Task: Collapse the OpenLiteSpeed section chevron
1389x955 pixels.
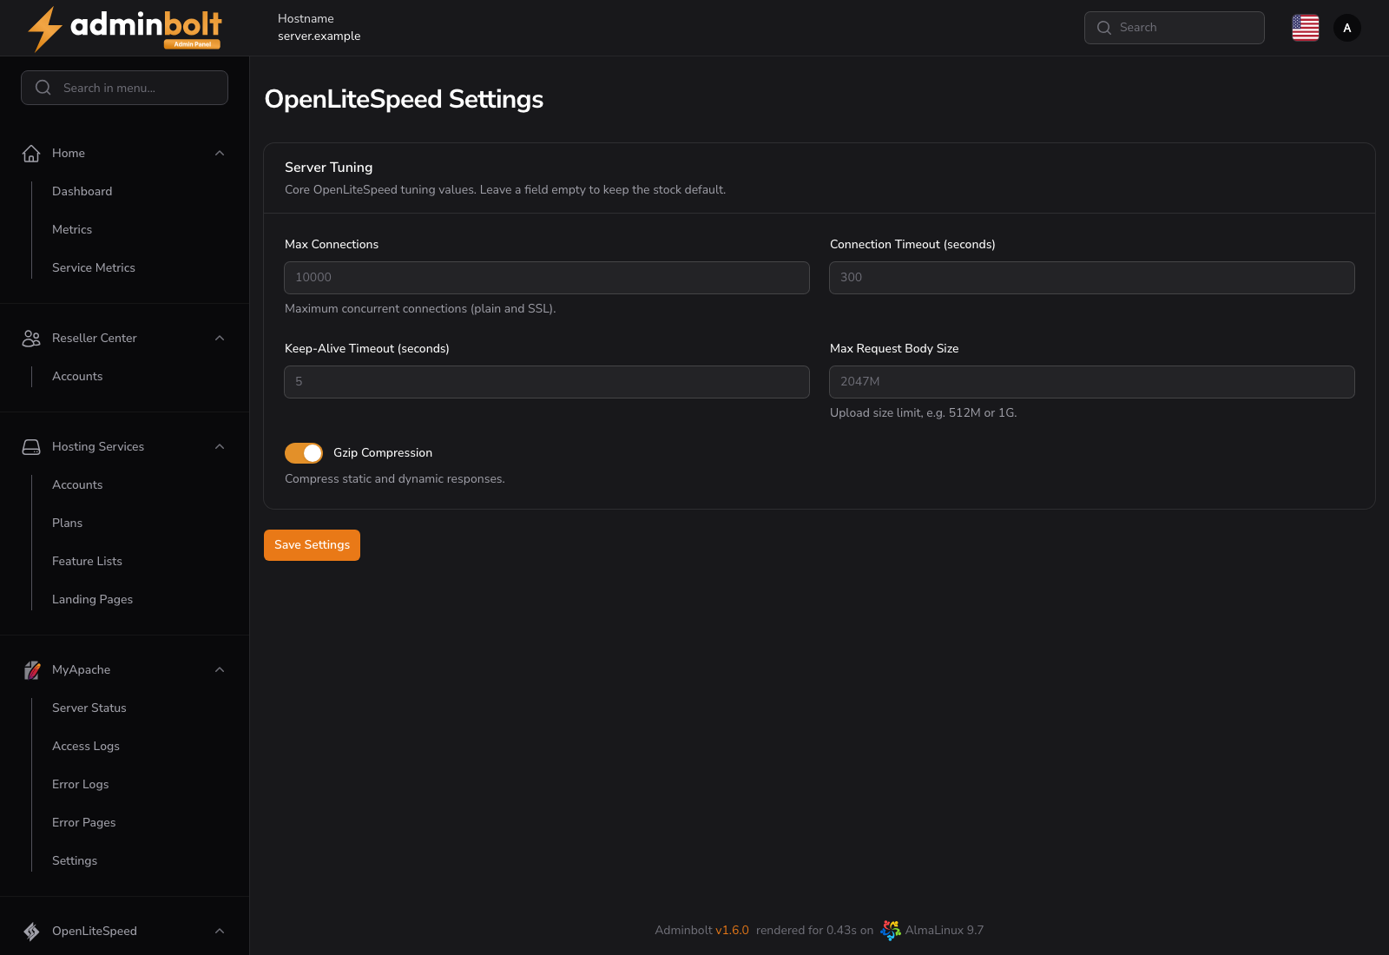Action: [220, 931]
